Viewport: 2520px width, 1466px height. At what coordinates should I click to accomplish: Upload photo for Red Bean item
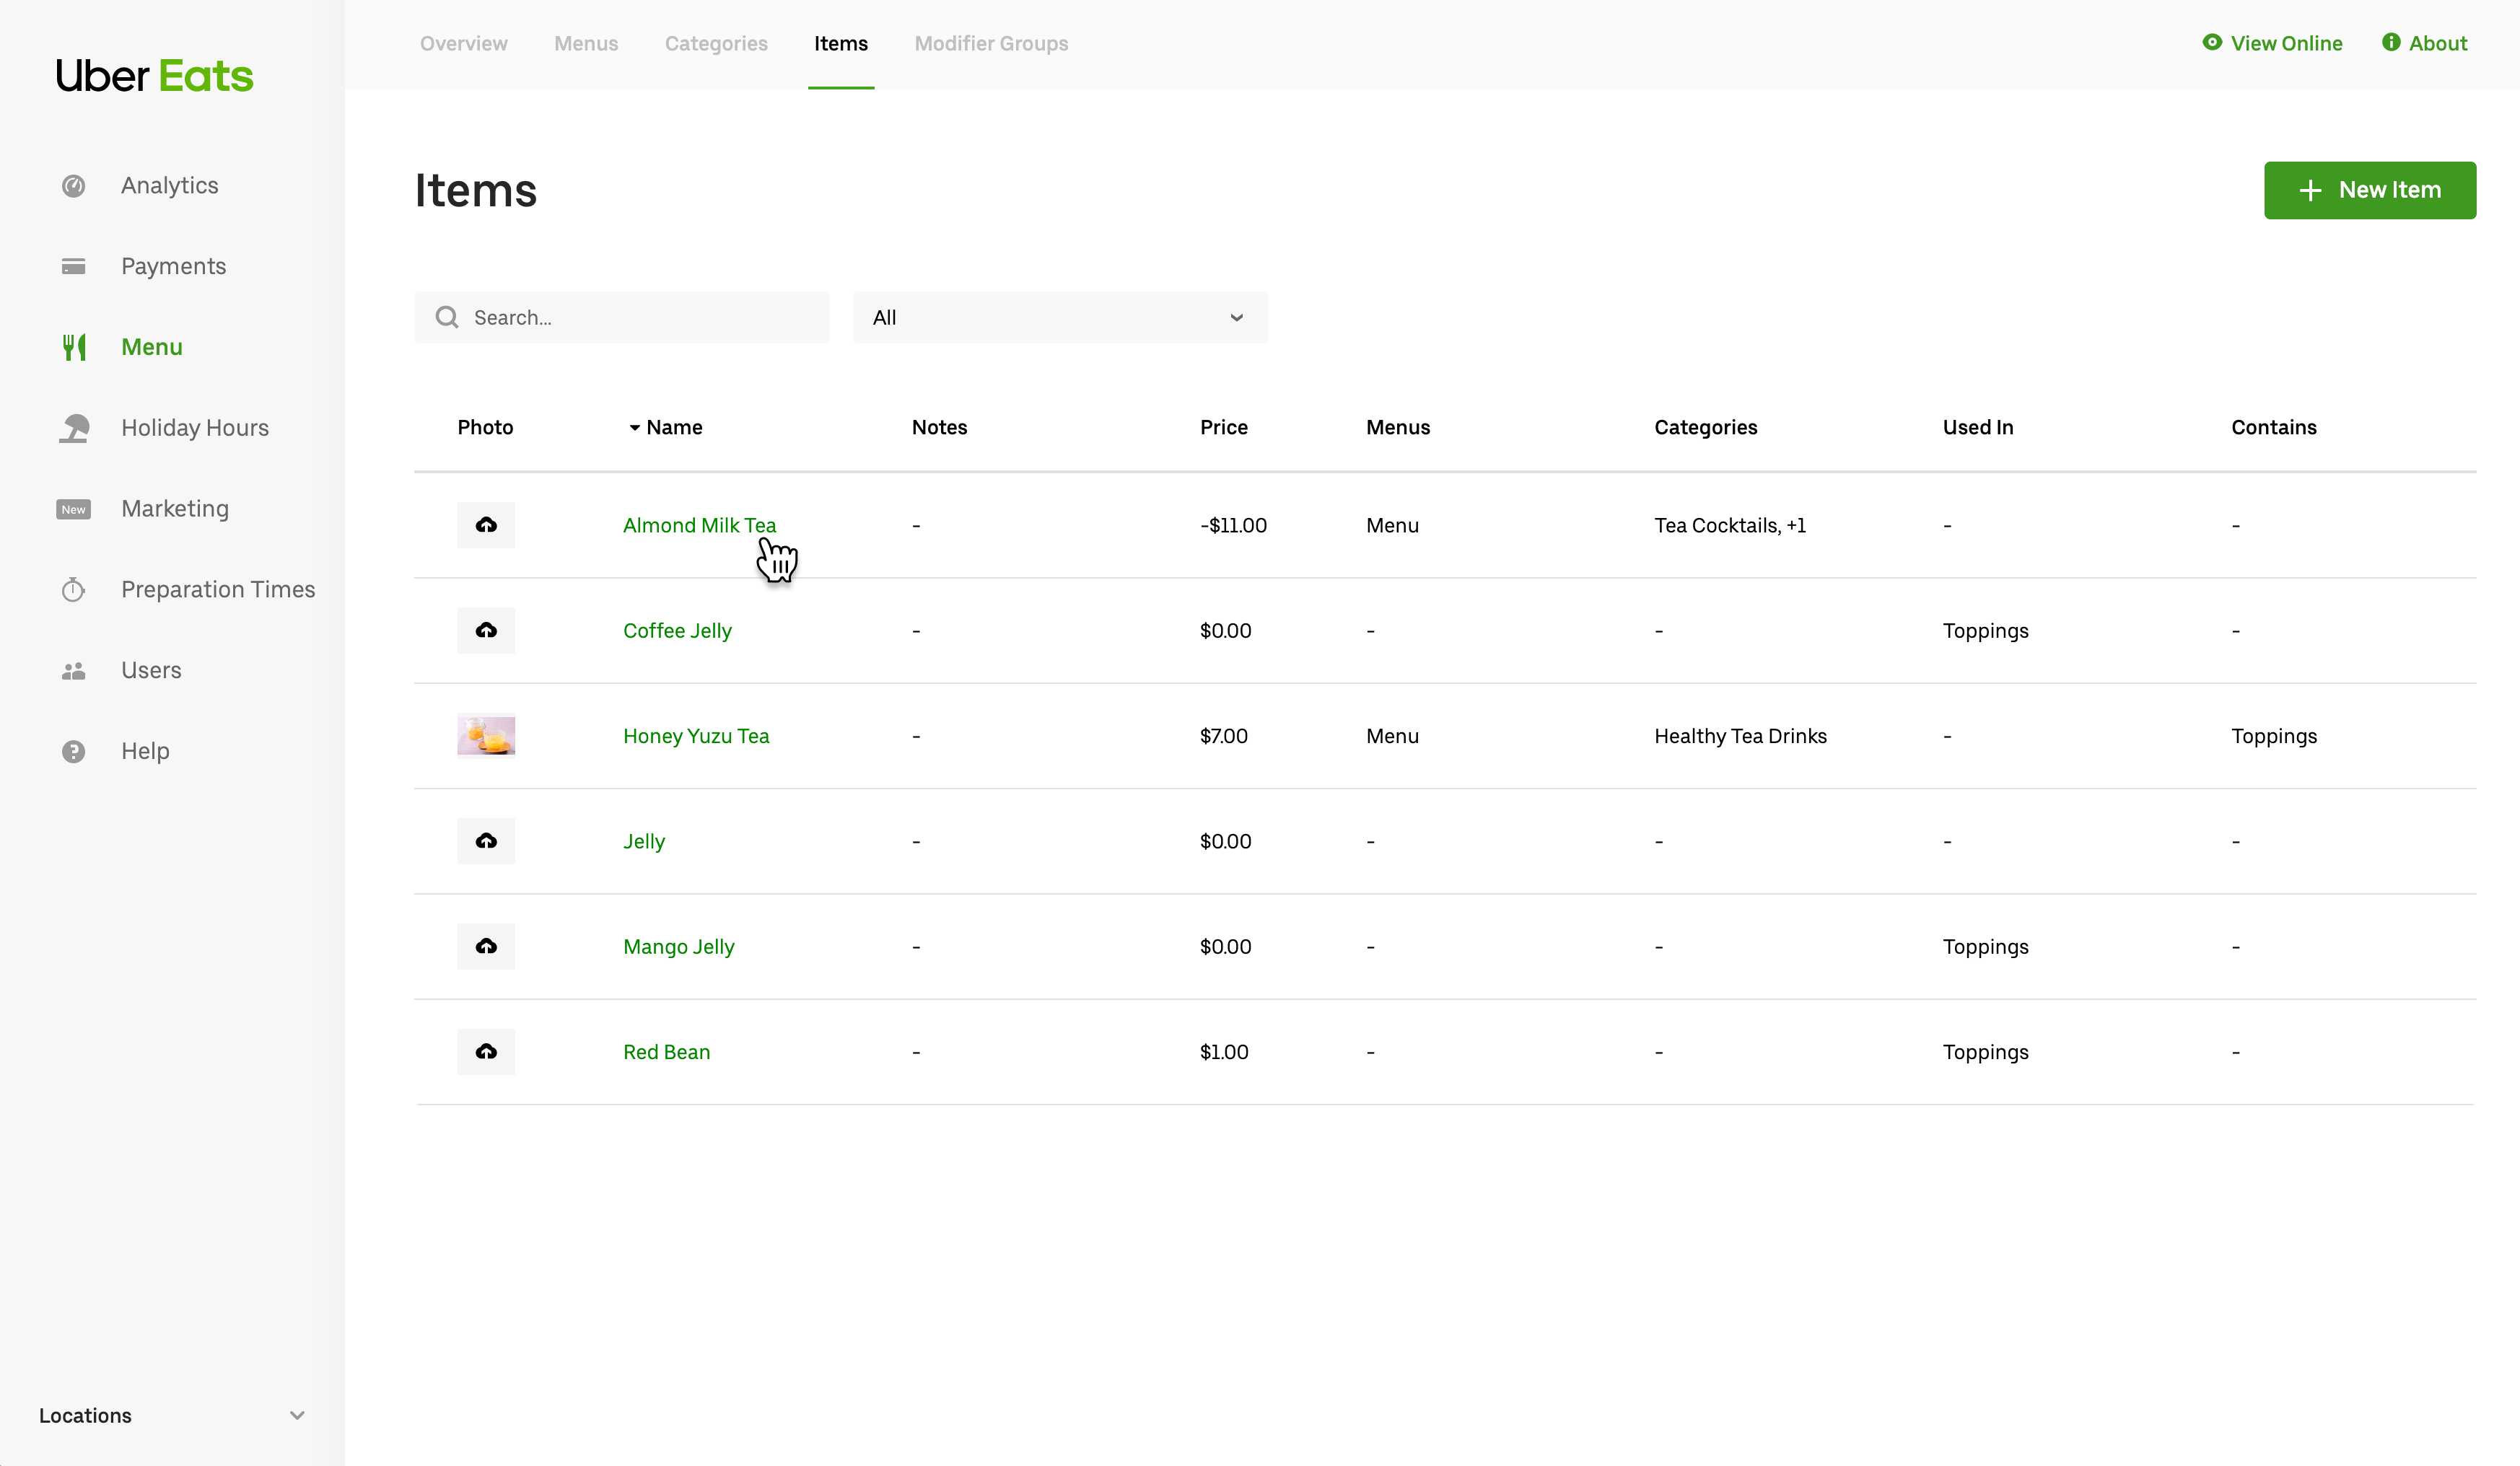[486, 1052]
